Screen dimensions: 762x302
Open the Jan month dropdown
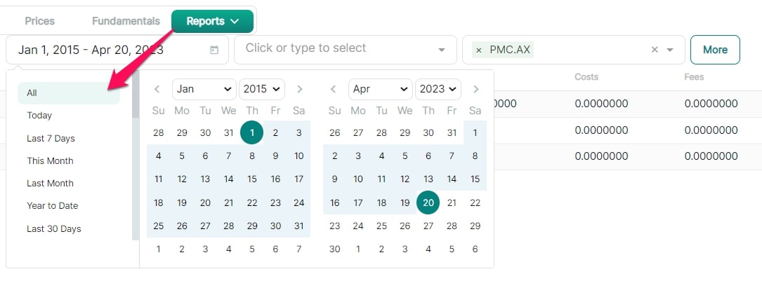point(204,89)
